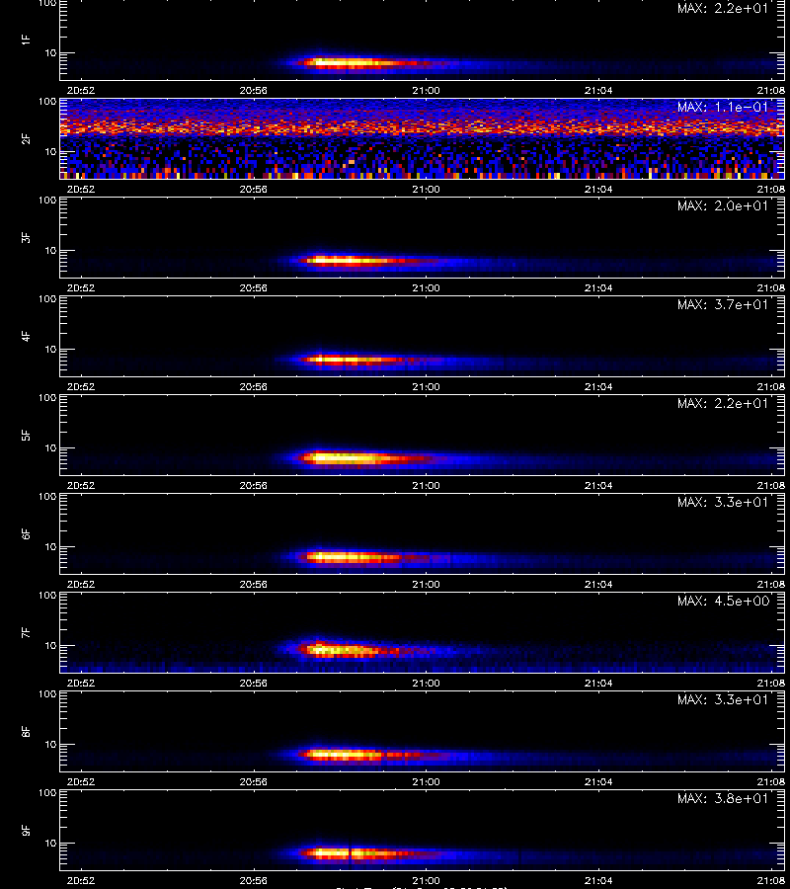Click the 7F panel axis label
Viewport: 790px width, 889px height.
pyautogui.click(x=26, y=632)
